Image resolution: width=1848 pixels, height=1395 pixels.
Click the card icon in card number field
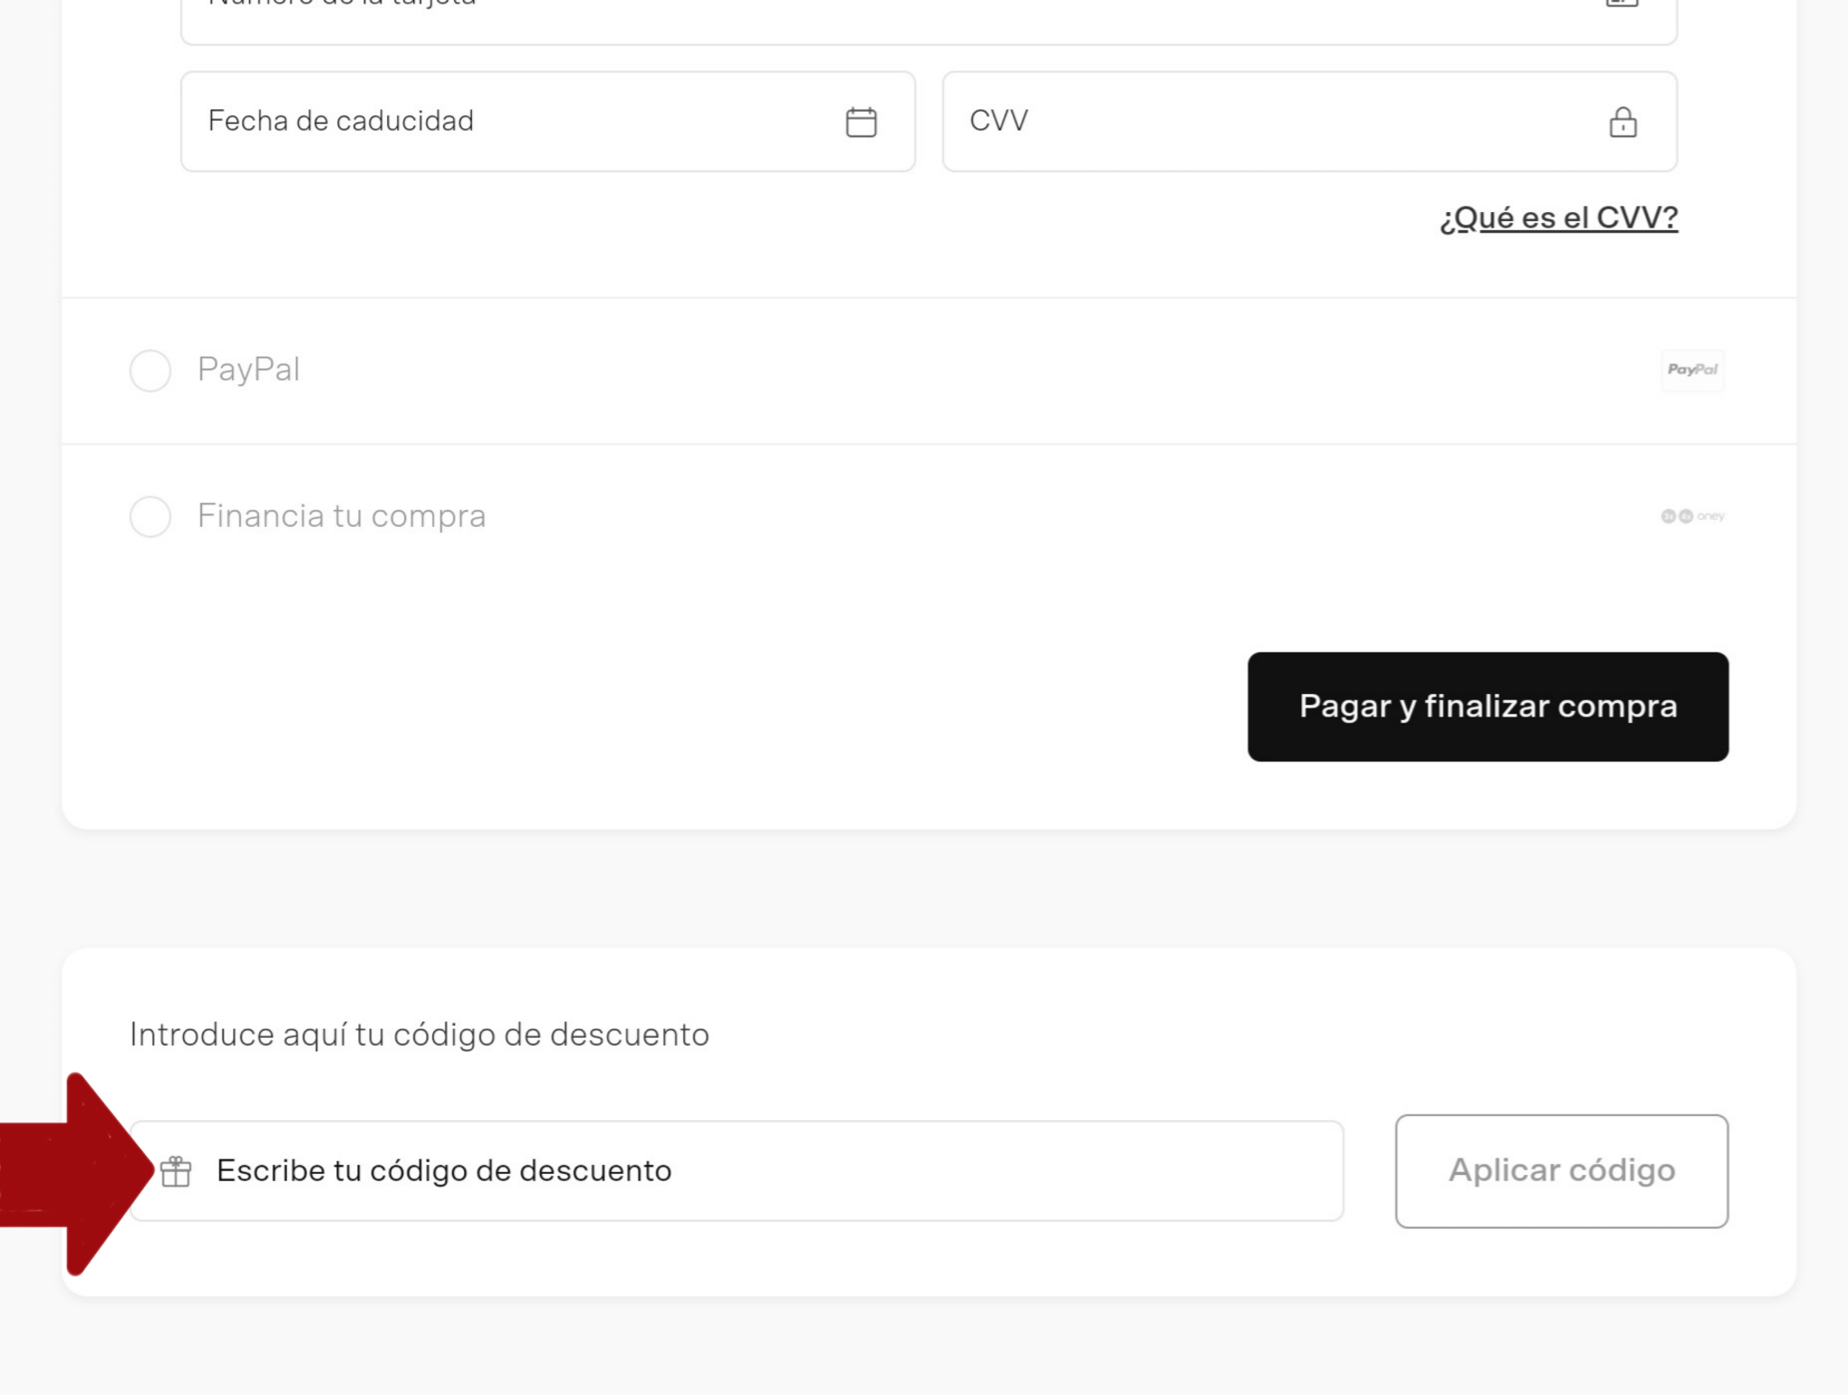(x=1622, y=4)
